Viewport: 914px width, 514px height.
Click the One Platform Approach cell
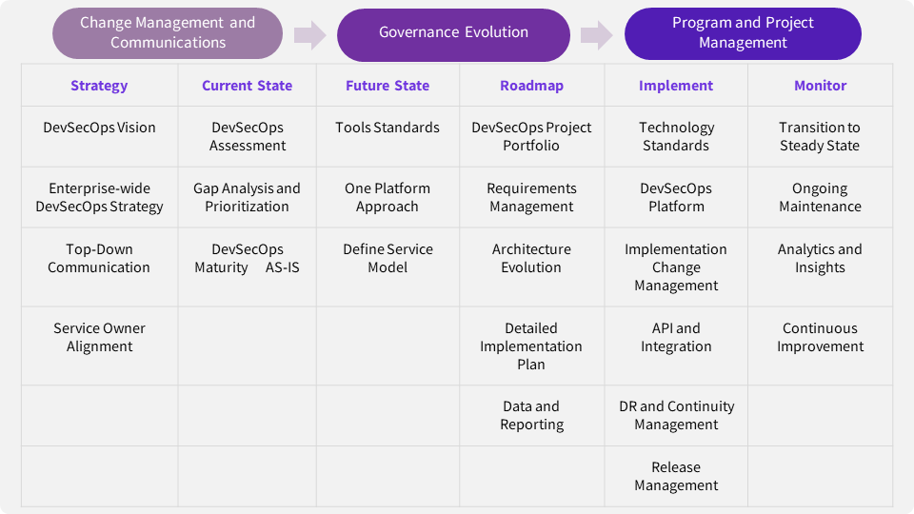[387, 197]
